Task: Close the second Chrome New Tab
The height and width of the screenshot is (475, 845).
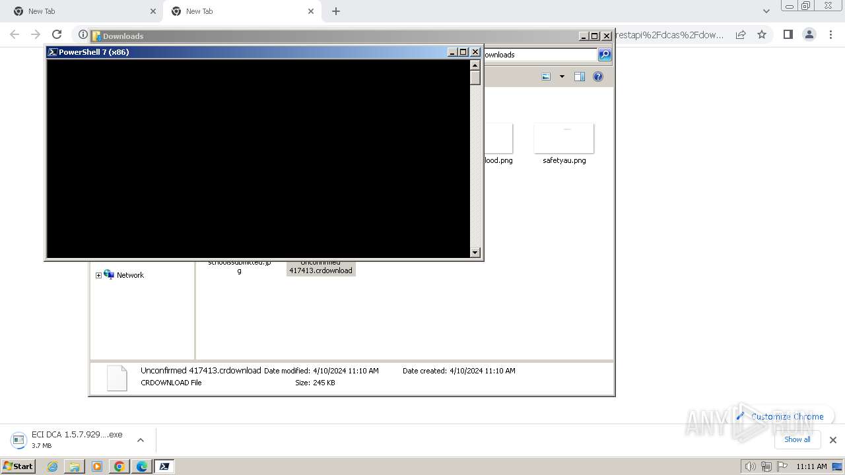Action: point(311,11)
